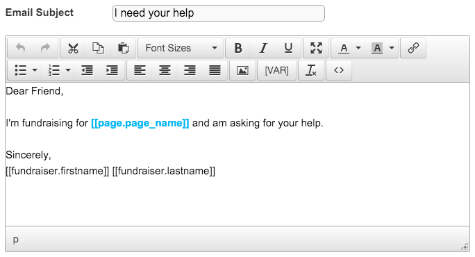Screen dimensions: 475x257
Task: Click the [[page.page_name]] variable text
Action: tap(140, 123)
